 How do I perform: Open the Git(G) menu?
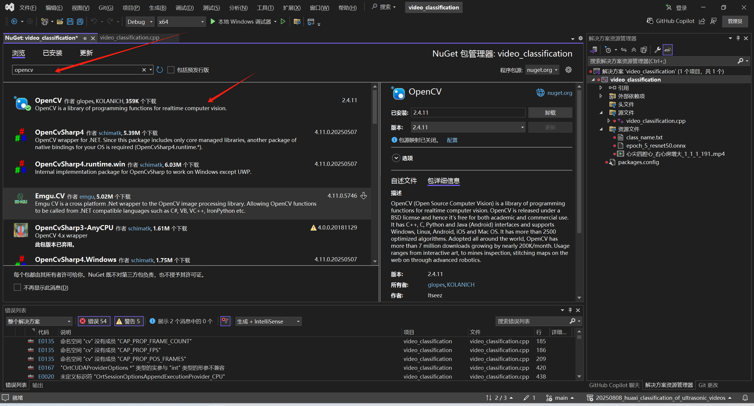[x=106, y=8]
